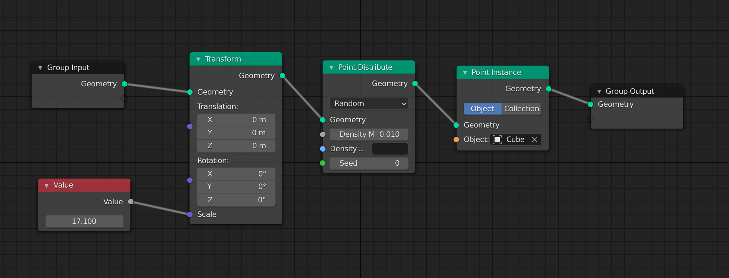Click the Value field showing 17.100

pos(84,221)
